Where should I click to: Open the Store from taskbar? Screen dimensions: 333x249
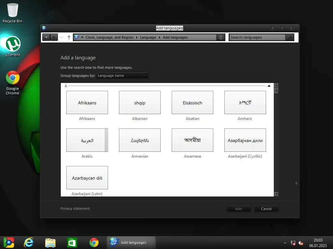click(x=72, y=243)
